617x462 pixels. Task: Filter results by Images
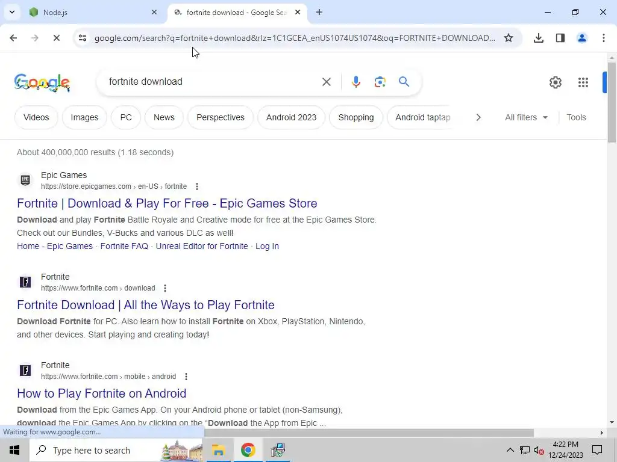coord(84,117)
